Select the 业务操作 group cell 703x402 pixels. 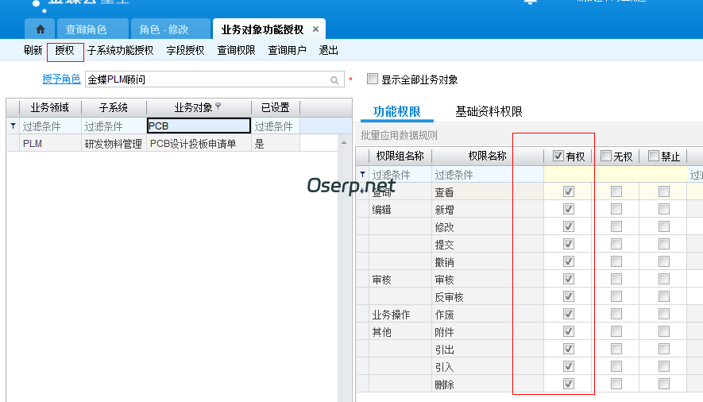pyautogui.click(x=400, y=314)
